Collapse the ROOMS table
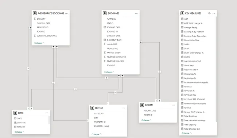 click(x=146, y=120)
